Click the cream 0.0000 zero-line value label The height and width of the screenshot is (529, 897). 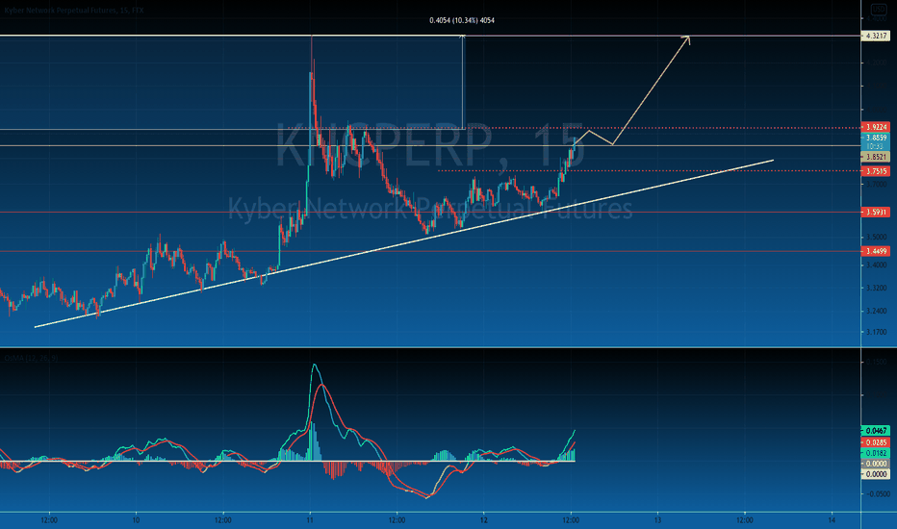point(875,474)
